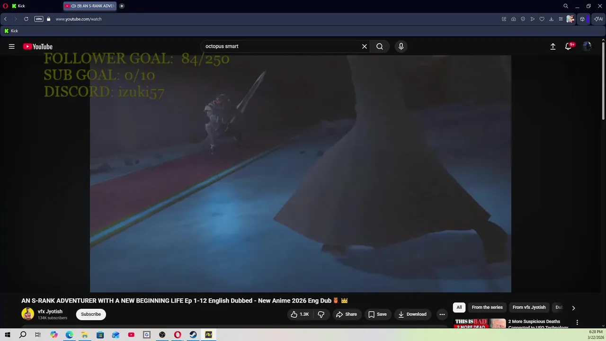Viewport: 606px width, 341px height.
Task: Open Task View on the taskbar
Action: pos(38,335)
